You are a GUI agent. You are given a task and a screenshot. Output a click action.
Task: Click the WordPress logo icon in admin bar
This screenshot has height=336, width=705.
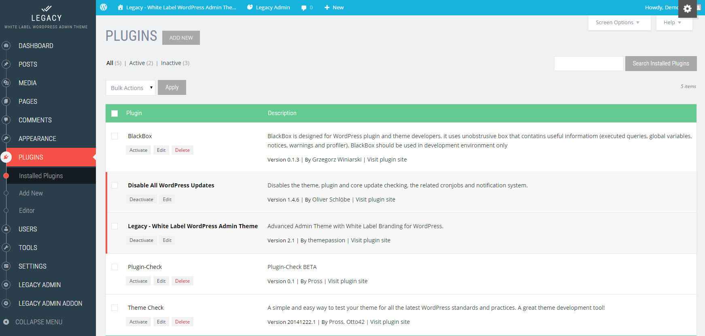(104, 7)
